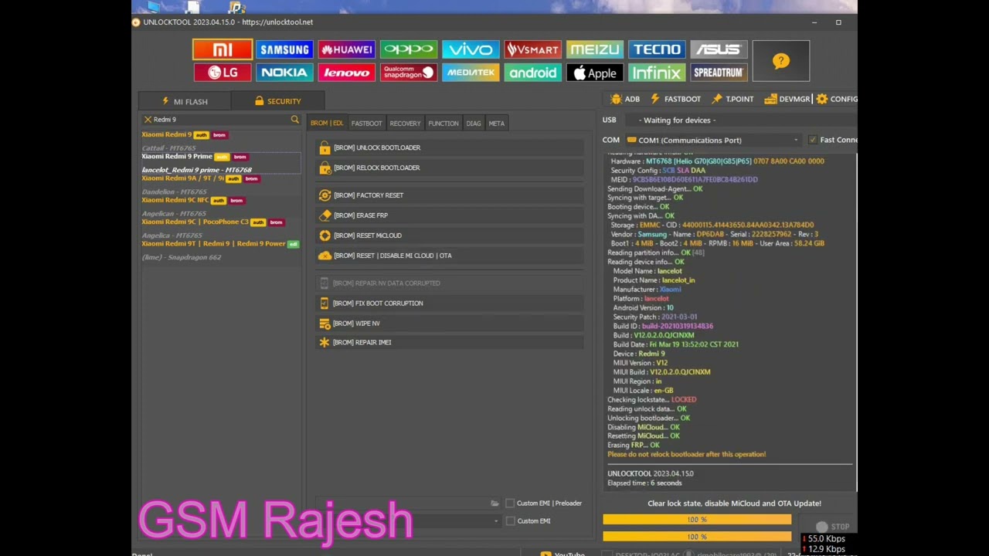
Task: Run [BROM] UNLOCK BOOTLOADER
Action: [450, 147]
